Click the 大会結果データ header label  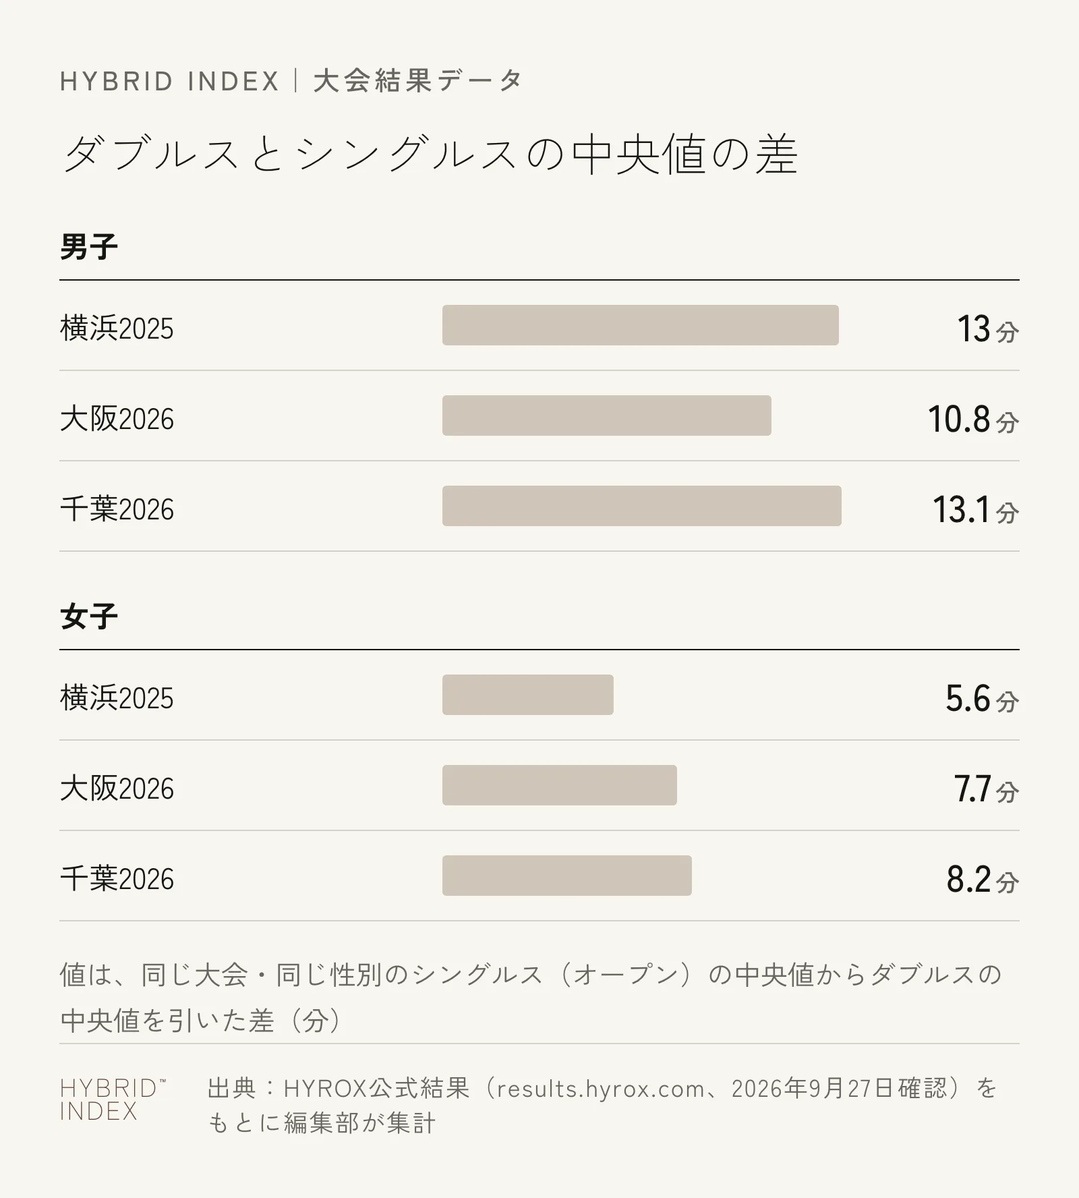coord(418,81)
